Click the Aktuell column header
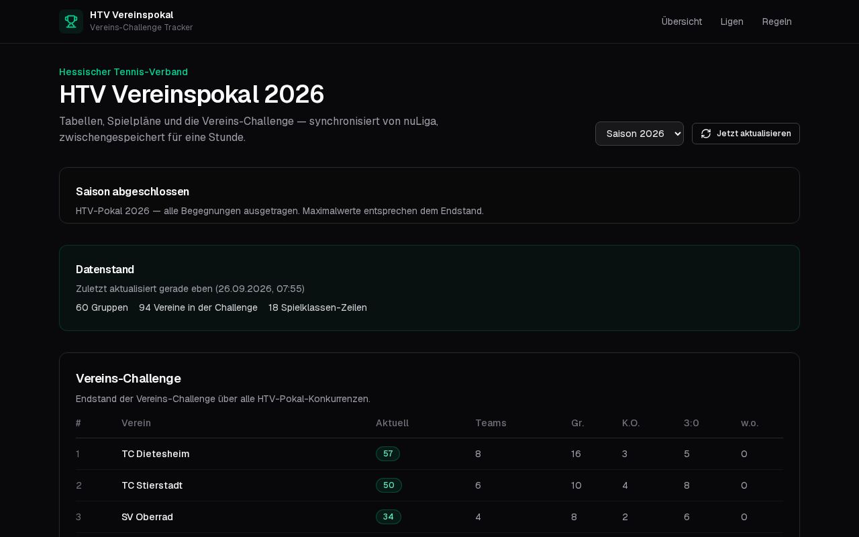Screen dimensions: 859x537 [392, 423]
